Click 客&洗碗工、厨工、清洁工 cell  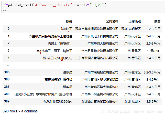click(x=54, y=51)
